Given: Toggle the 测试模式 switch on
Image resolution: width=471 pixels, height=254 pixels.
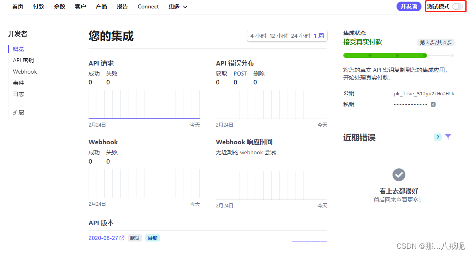Looking at the screenshot, I should coord(457,6).
